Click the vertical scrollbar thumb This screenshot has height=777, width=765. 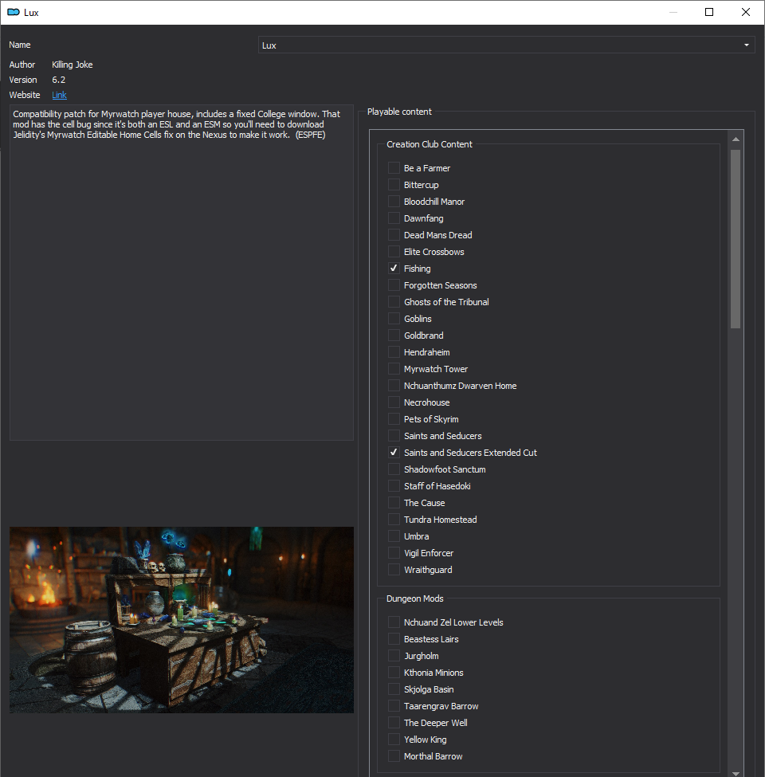(736, 239)
